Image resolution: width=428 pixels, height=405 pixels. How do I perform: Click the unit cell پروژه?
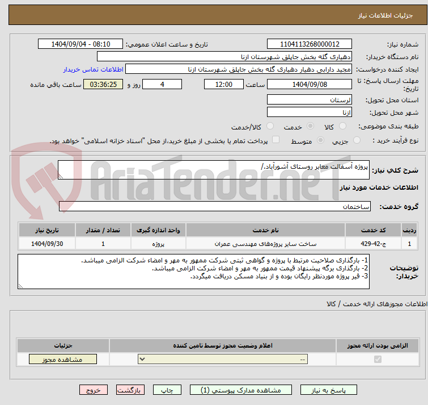158,243
